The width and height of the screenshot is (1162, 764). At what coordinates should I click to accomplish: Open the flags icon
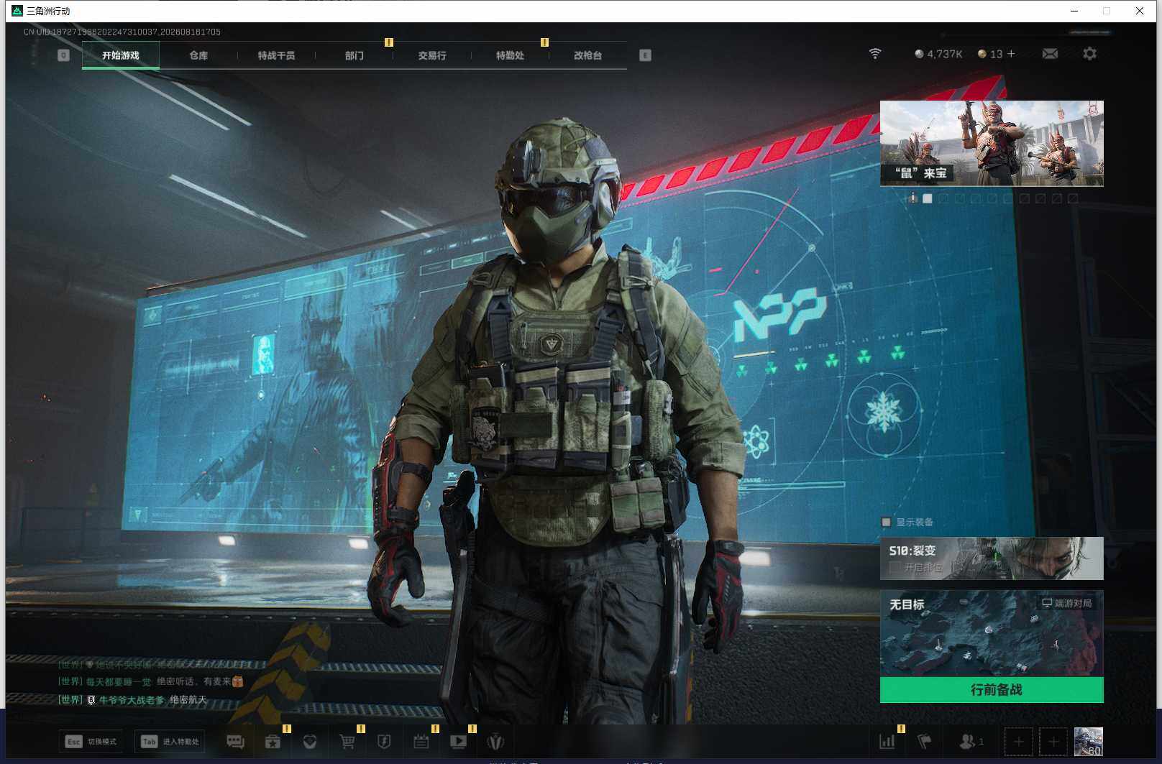925,742
